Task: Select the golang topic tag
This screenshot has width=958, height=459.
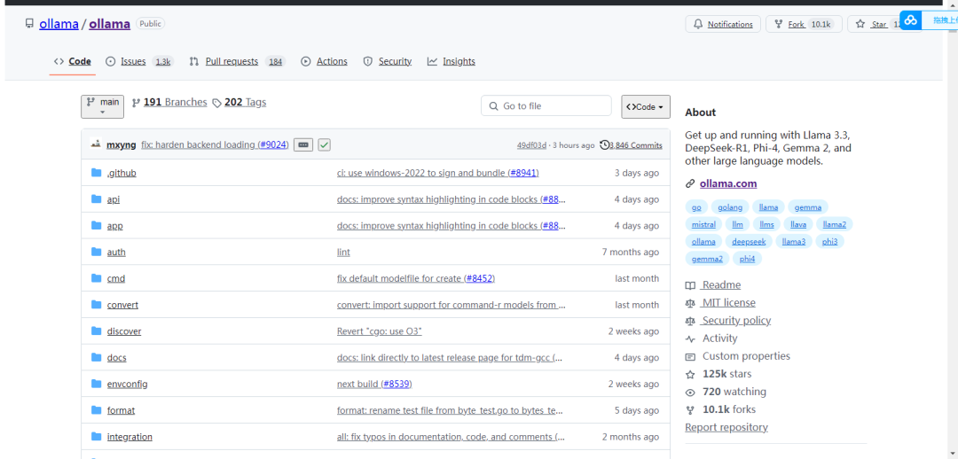Action: coord(731,207)
